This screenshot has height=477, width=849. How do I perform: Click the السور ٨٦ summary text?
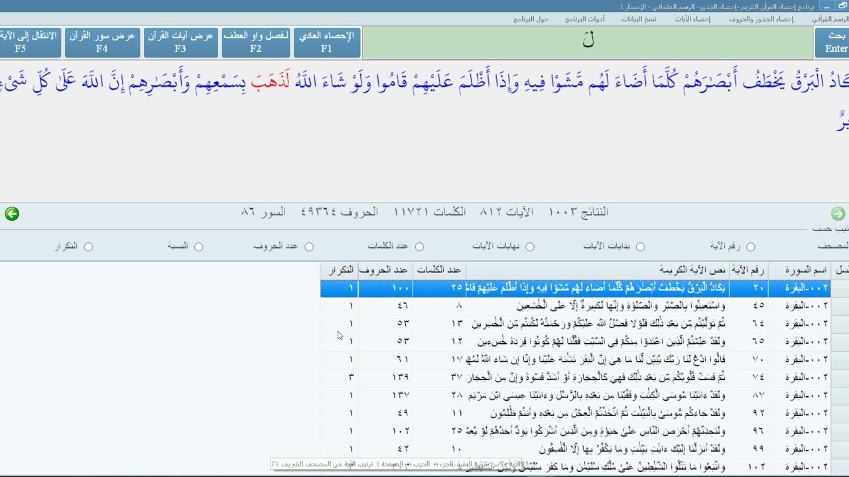(263, 212)
